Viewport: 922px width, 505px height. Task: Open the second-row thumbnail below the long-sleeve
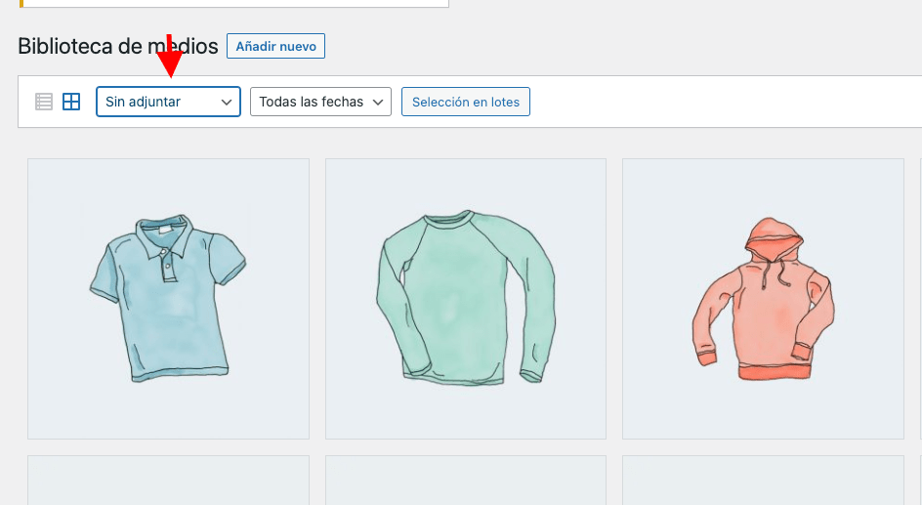tap(466, 481)
